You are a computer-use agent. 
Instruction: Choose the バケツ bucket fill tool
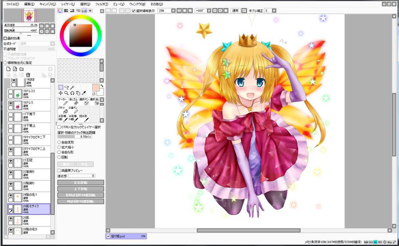(63, 110)
